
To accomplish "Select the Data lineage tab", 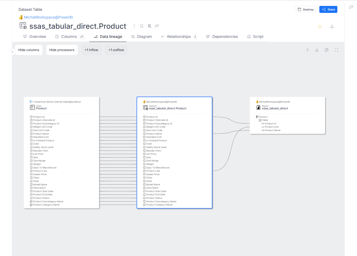I will [x=108, y=37].
